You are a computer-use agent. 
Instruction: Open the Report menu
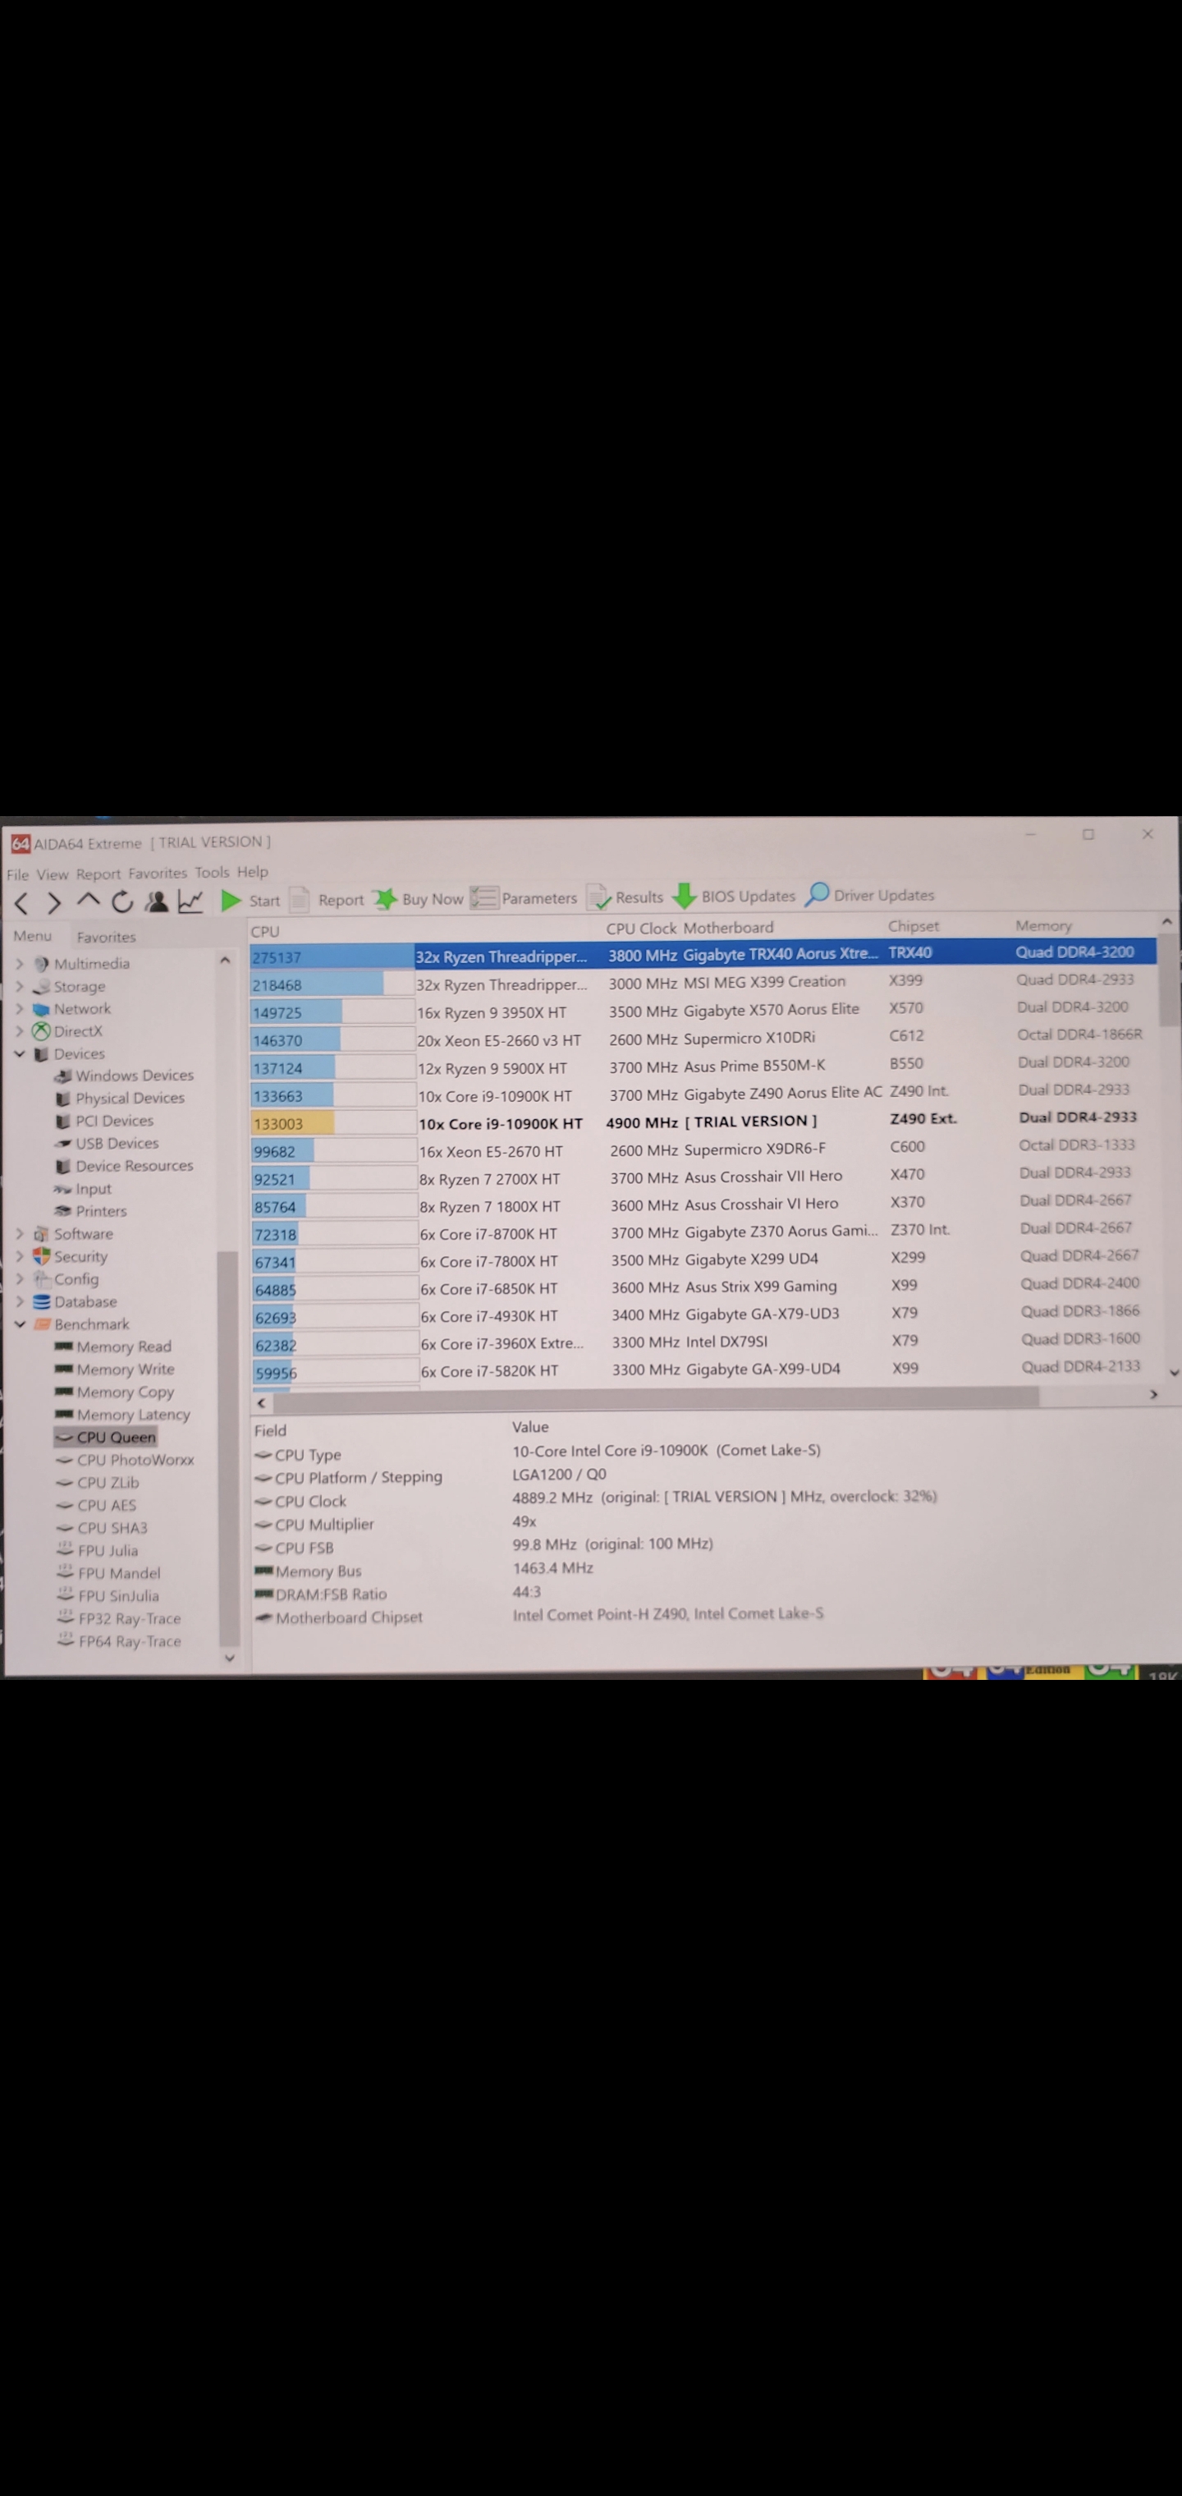(x=98, y=874)
